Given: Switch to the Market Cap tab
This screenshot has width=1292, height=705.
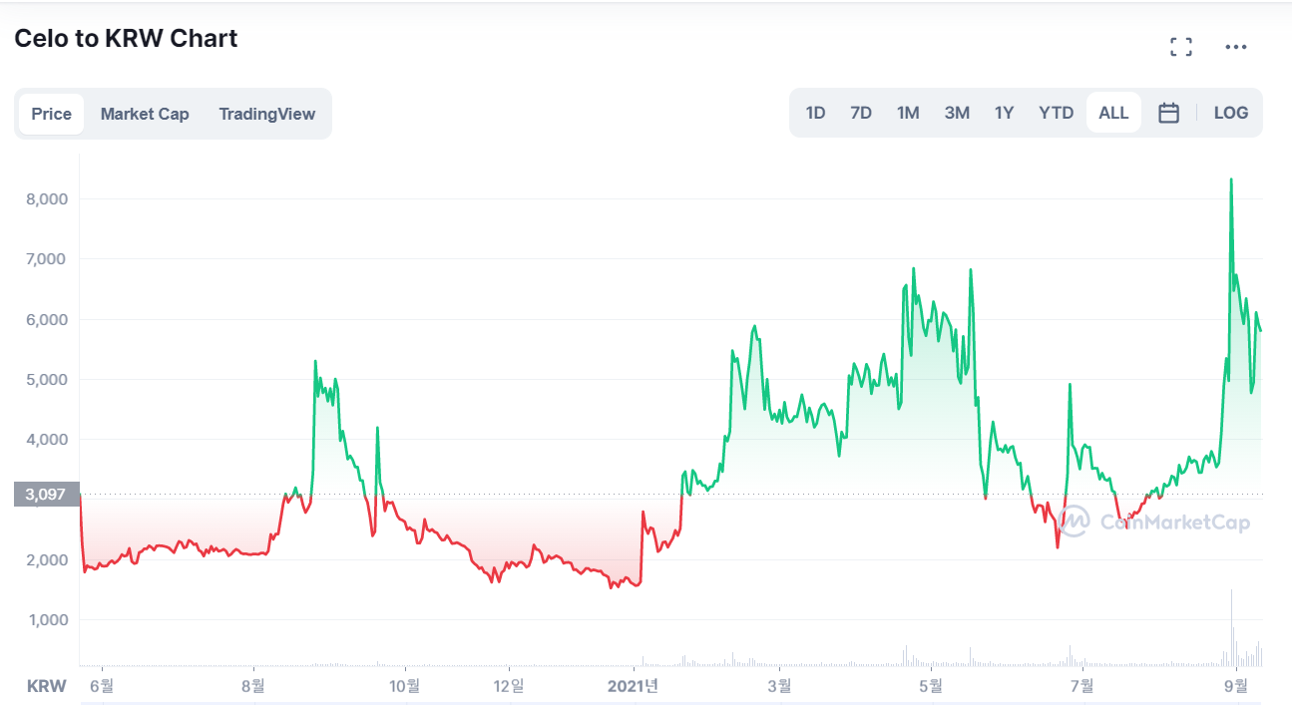Looking at the screenshot, I should (x=145, y=114).
